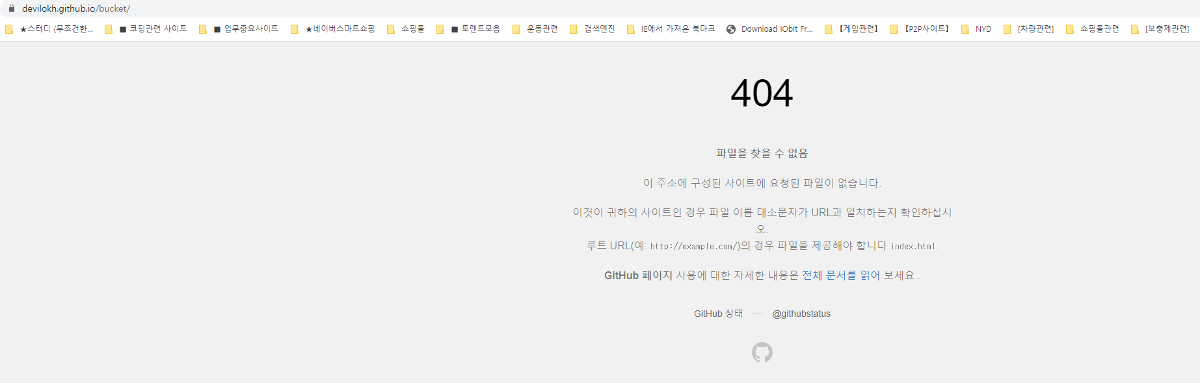Click the GitHub 페이지 bold text
Image resolution: width=1200 pixels, height=383 pixels.
tap(638, 275)
